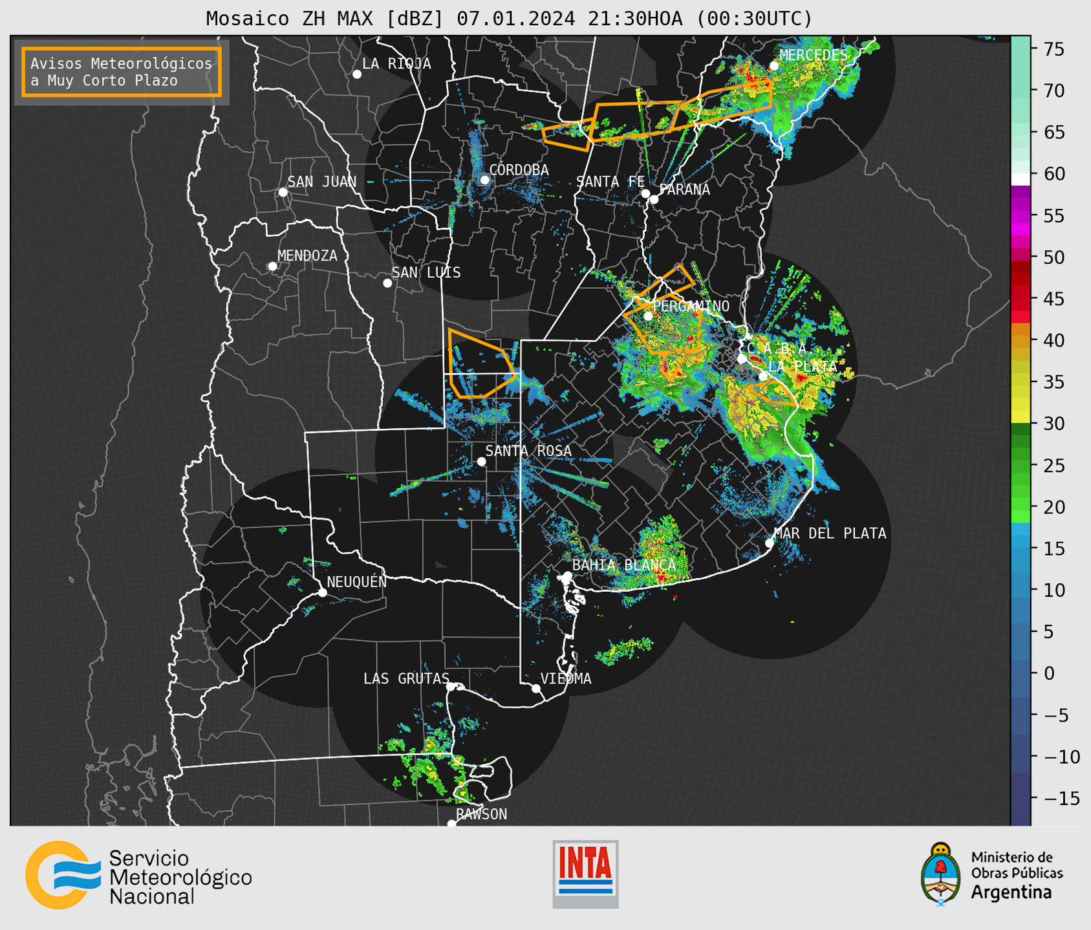
Task: Click the white marker dot at San Juan
Action: tap(283, 192)
